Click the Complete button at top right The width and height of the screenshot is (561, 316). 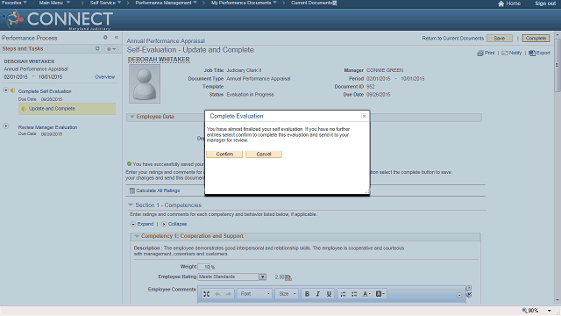536,39
